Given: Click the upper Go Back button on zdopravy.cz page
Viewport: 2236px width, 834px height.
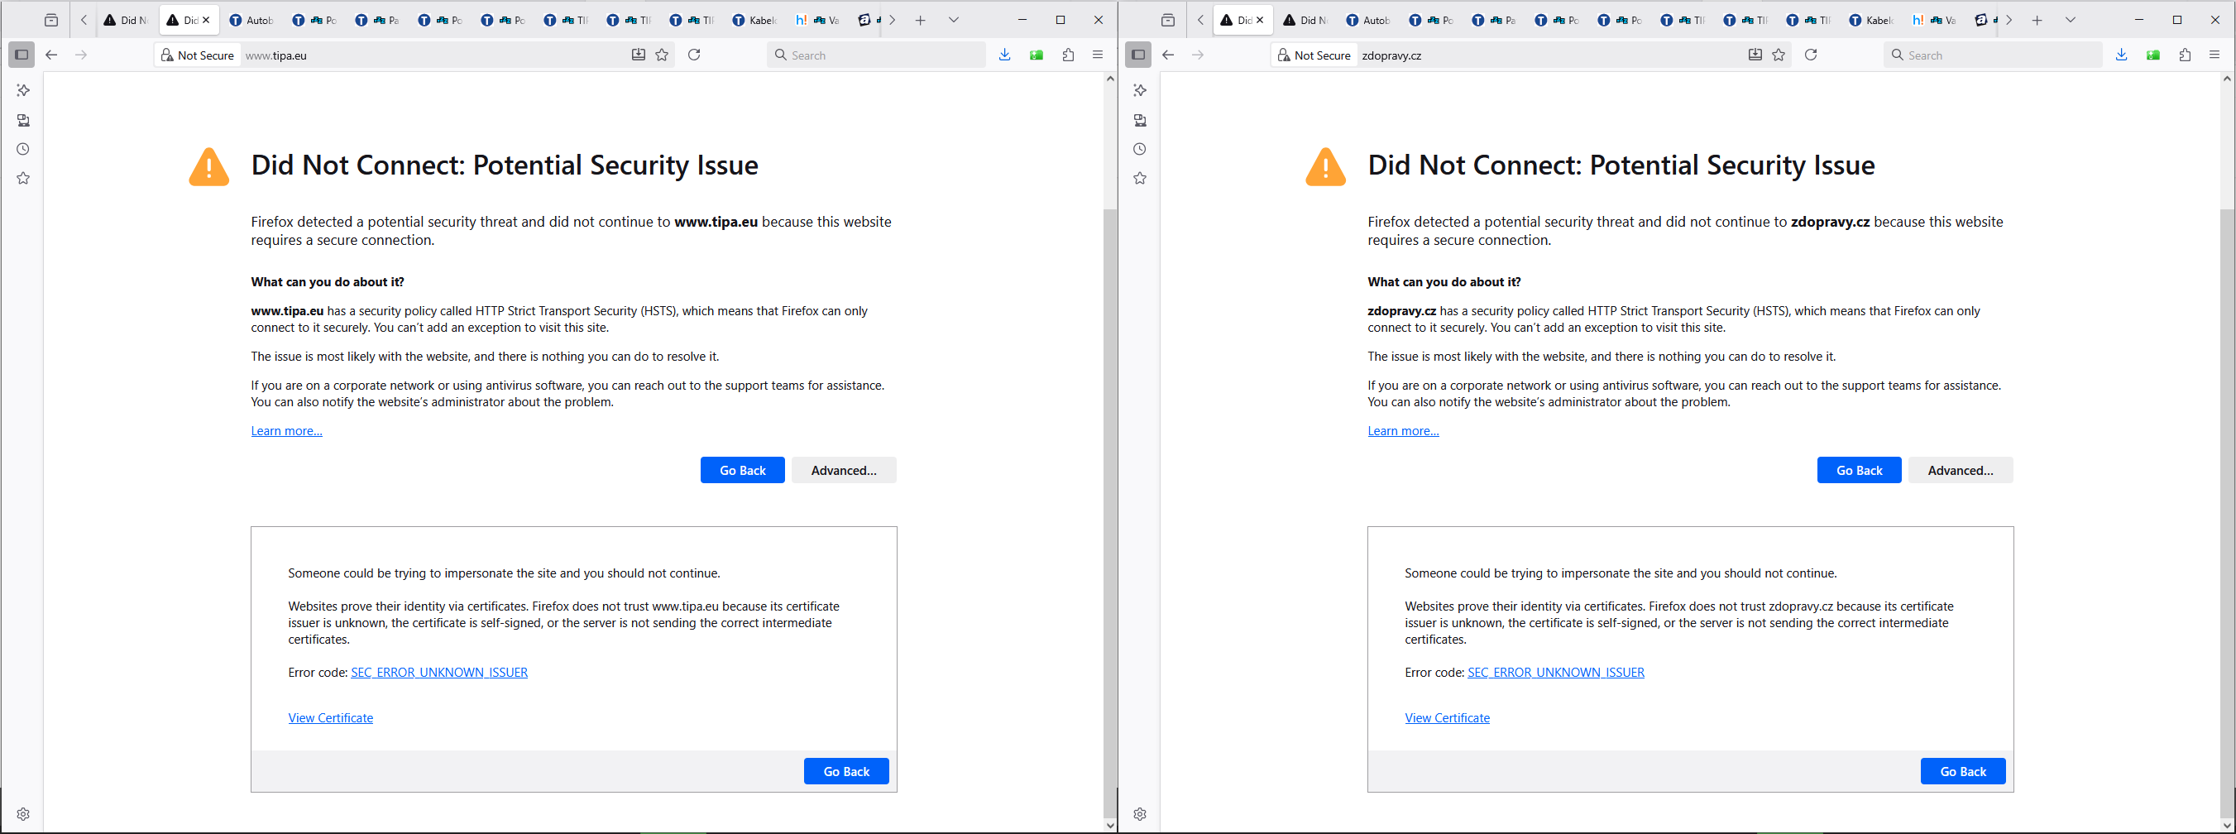Looking at the screenshot, I should click(x=1859, y=471).
